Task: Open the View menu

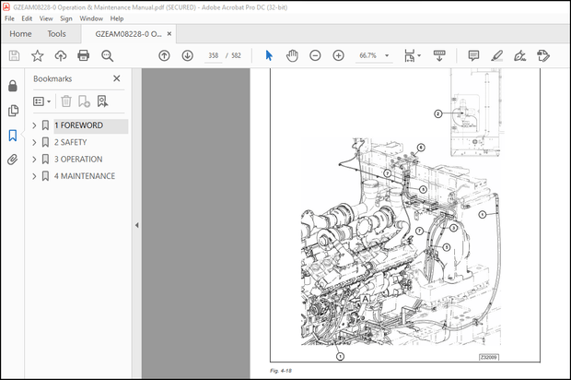Action: [x=46, y=18]
